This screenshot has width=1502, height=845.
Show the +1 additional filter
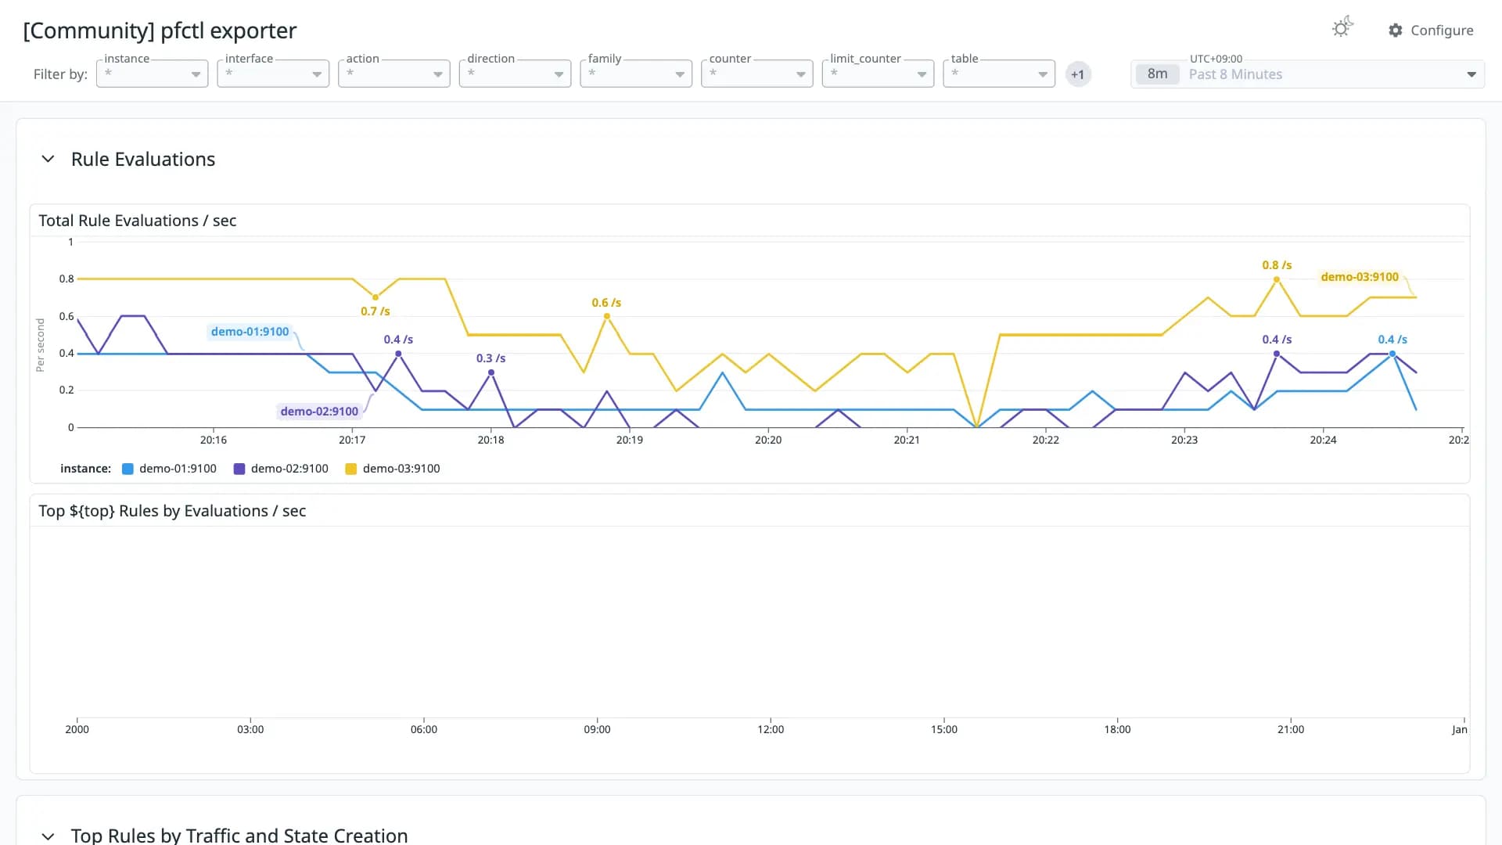pyautogui.click(x=1078, y=74)
